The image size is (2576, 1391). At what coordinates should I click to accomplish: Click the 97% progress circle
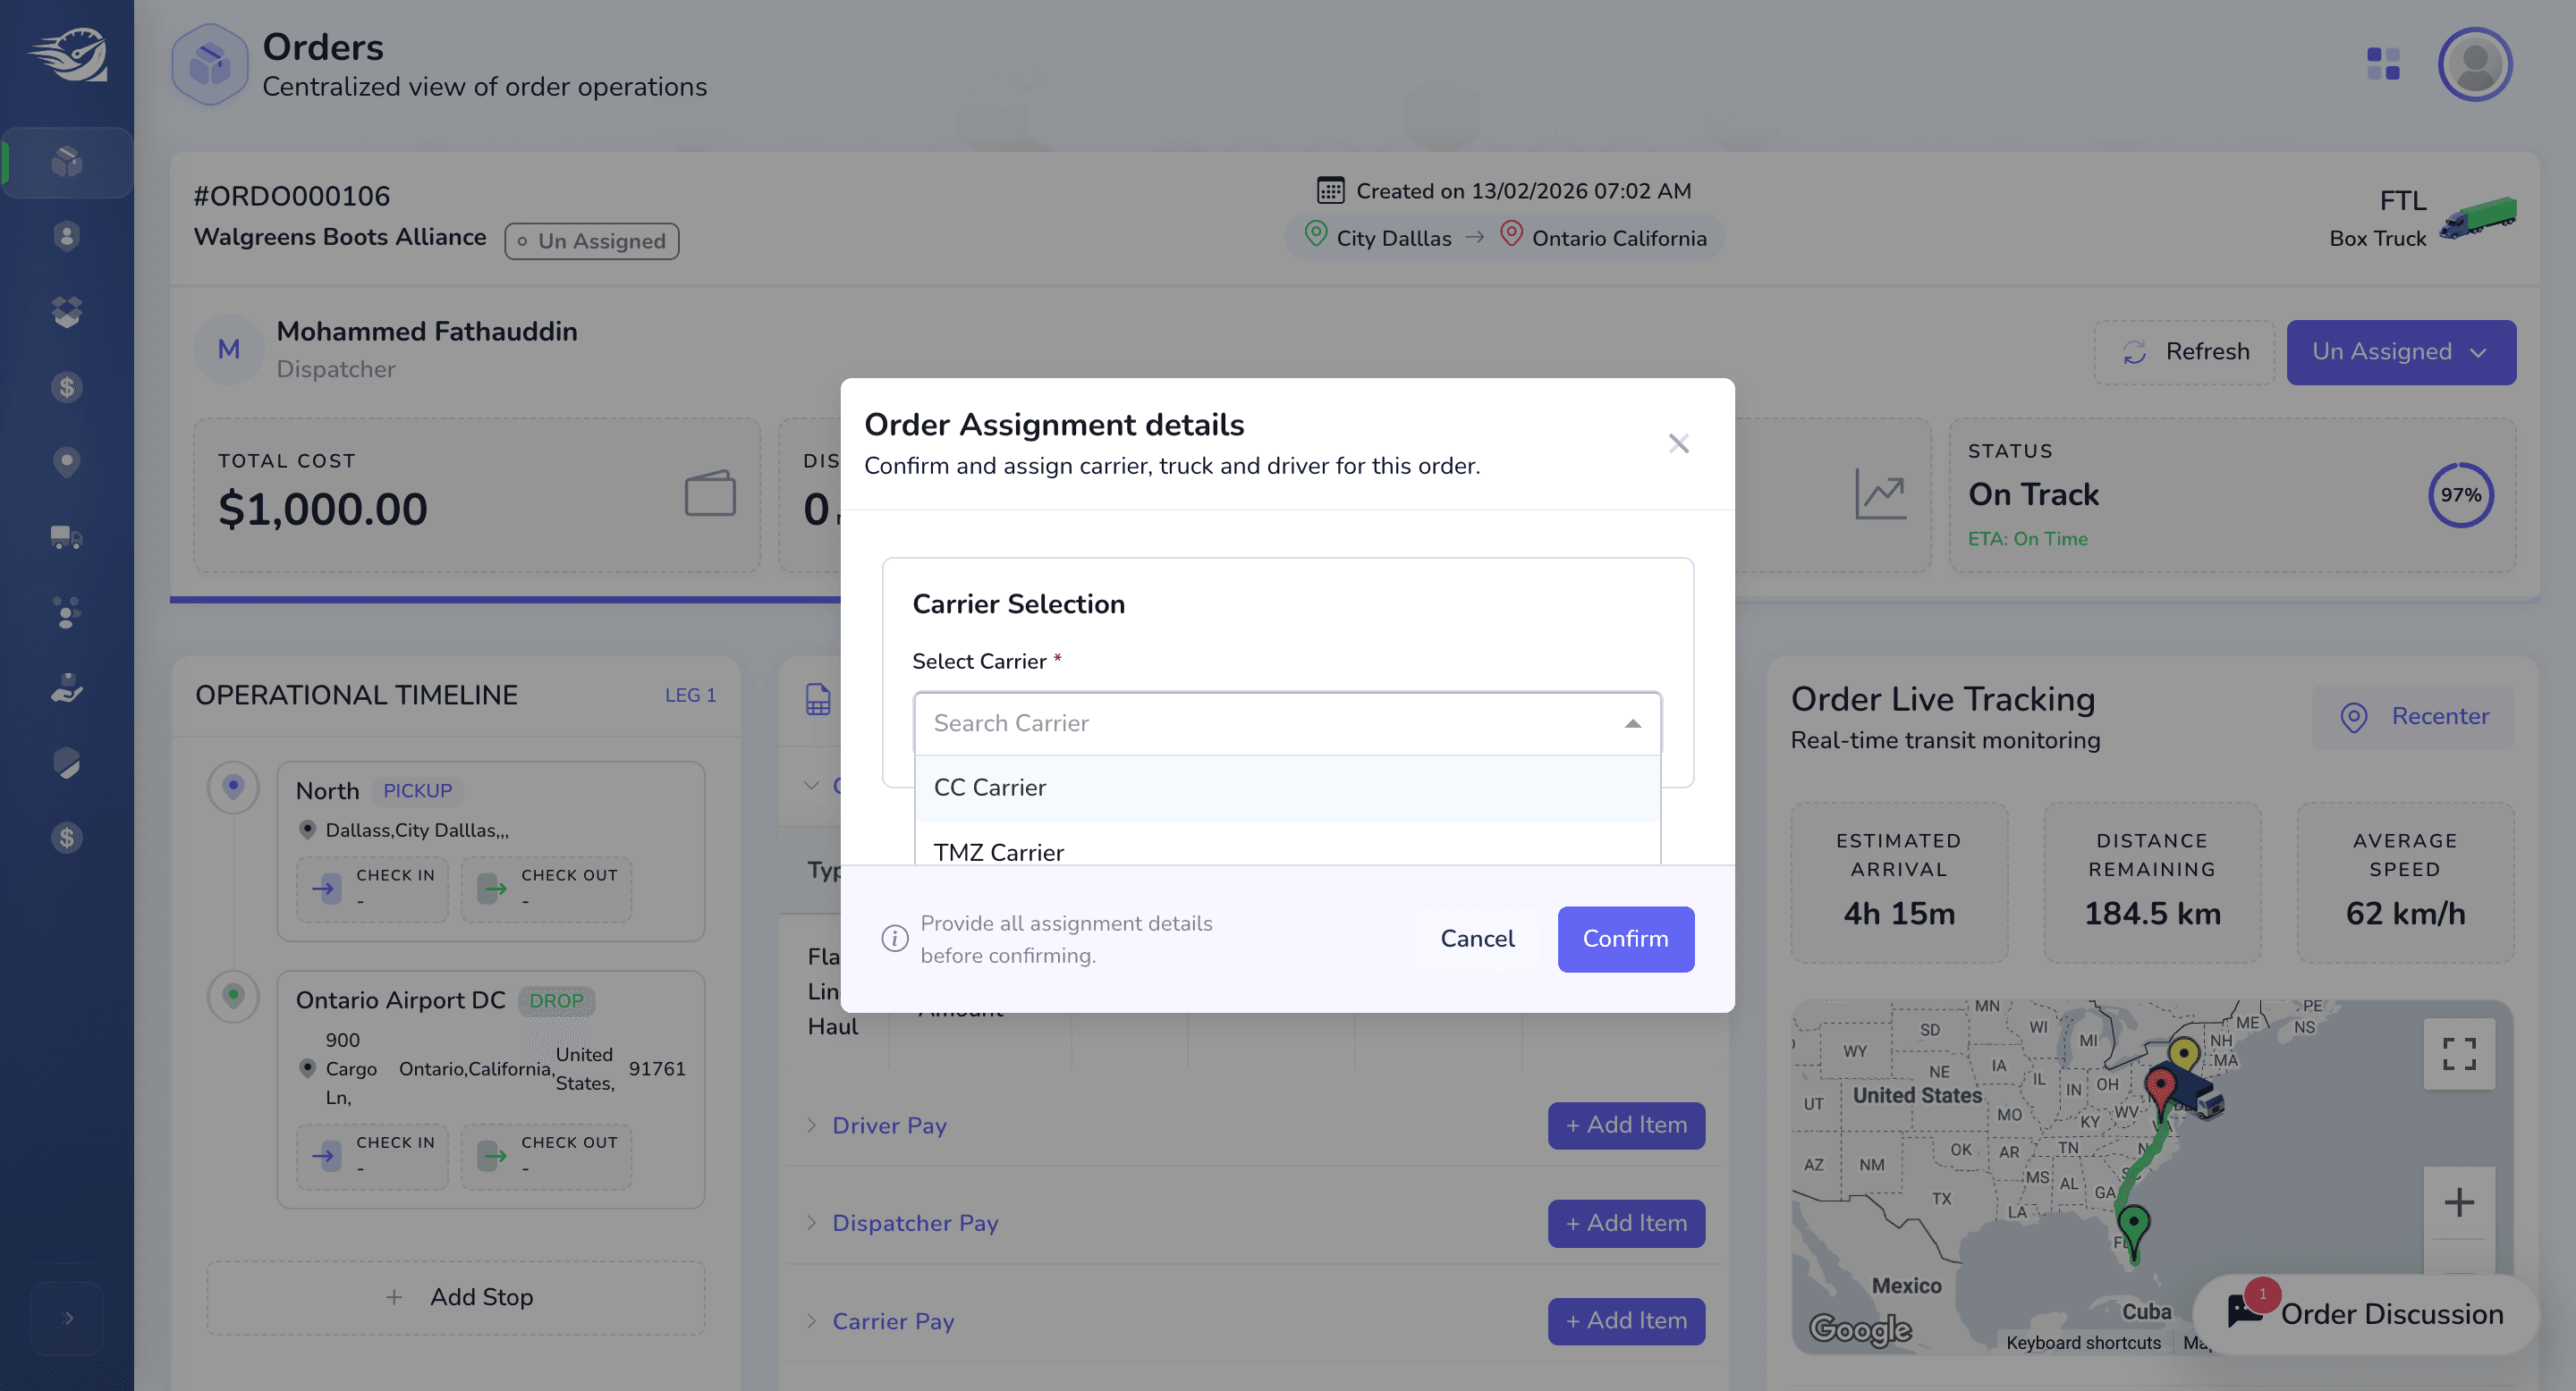[2460, 494]
